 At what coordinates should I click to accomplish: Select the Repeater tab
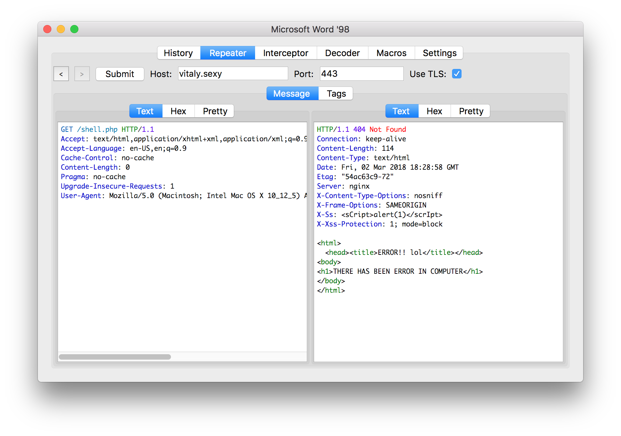click(228, 53)
